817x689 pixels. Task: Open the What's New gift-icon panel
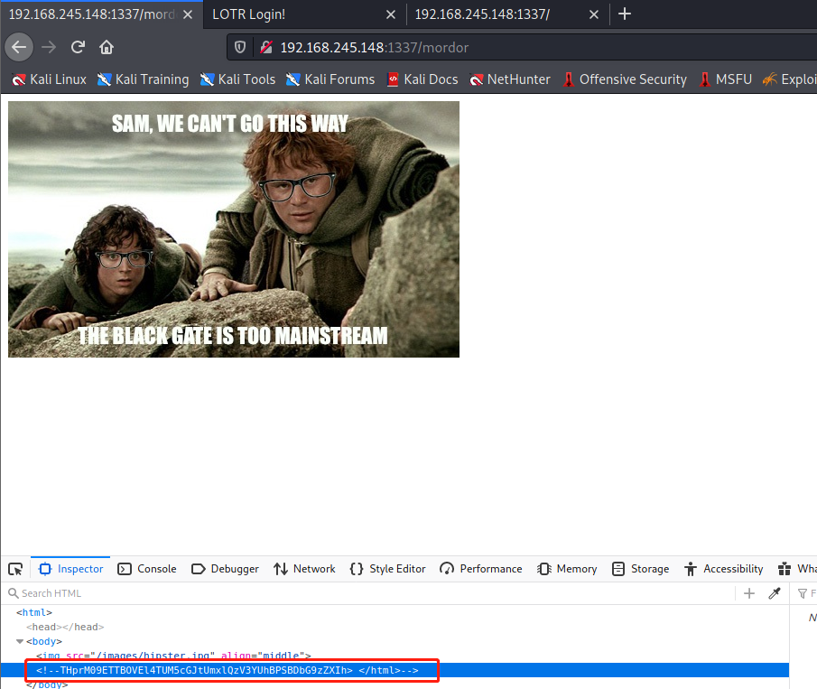[x=796, y=569]
